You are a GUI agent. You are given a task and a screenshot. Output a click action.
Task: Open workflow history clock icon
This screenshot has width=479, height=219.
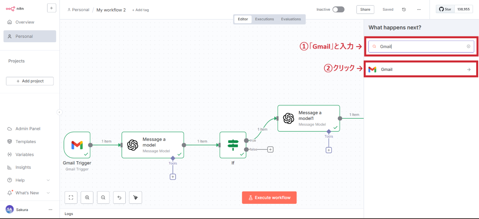(x=404, y=10)
